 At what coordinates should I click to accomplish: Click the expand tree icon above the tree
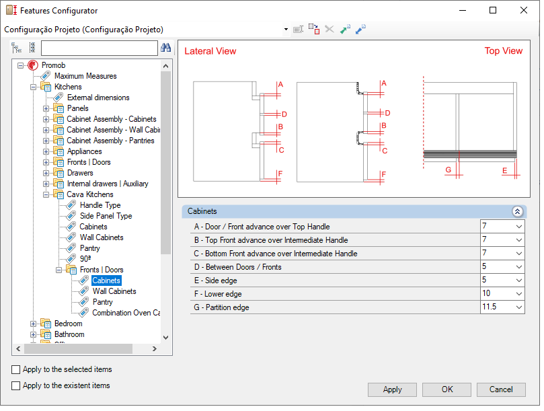click(16, 48)
